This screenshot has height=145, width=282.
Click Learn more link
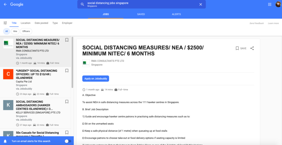click(x=273, y=23)
